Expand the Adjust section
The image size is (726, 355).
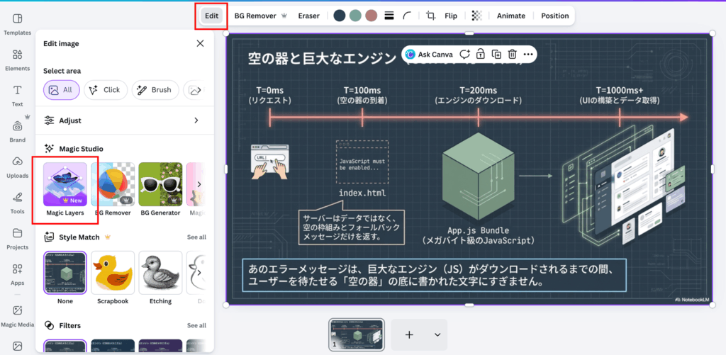(x=196, y=120)
